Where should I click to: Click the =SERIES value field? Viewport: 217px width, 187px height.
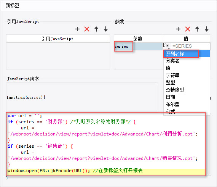click(190, 46)
